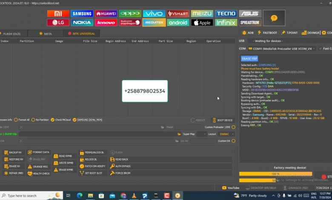Switch to the MTK UNIVERSAL tab

tap(82, 34)
